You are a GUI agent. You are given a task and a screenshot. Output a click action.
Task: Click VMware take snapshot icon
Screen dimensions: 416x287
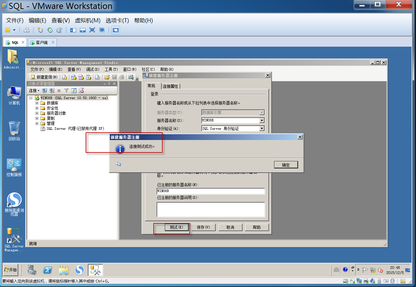(40, 30)
